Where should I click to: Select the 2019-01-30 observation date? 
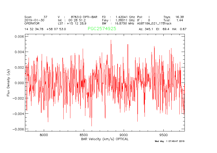[x=34, y=20]
